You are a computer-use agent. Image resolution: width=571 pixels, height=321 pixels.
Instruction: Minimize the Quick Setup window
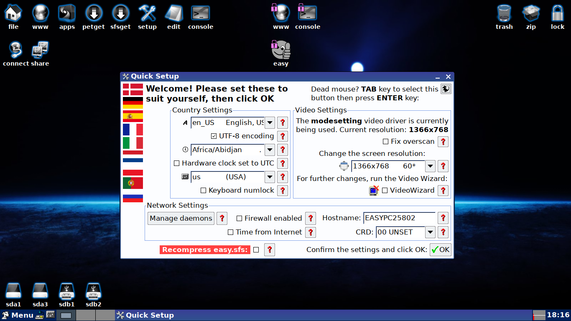point(438,77)
